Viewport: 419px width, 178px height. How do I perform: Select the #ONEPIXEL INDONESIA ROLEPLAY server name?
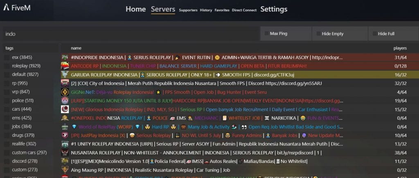pyautogui.click(x=207, y=118)
